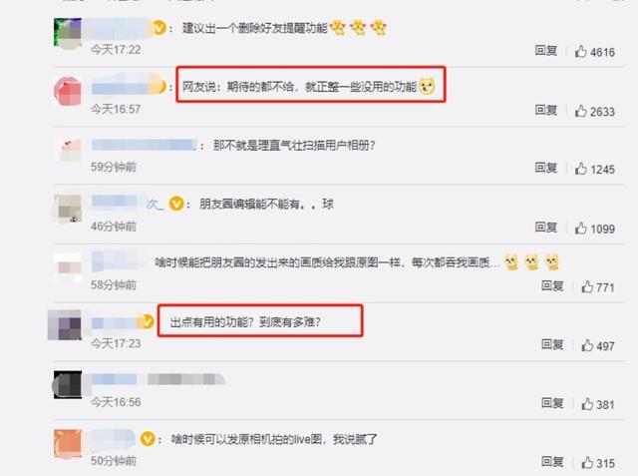Tap thumbs-up next to 315
The image size is (638, 476).
pos(587,463)
